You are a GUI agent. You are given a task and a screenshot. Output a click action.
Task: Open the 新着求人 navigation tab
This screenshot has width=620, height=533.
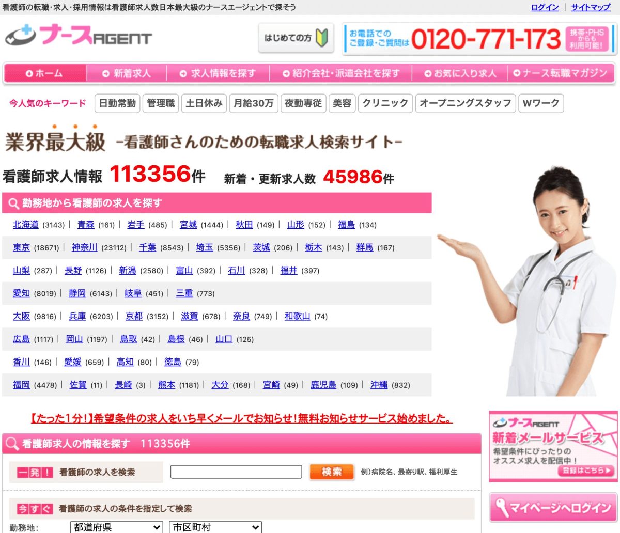[x=127, y=74]
